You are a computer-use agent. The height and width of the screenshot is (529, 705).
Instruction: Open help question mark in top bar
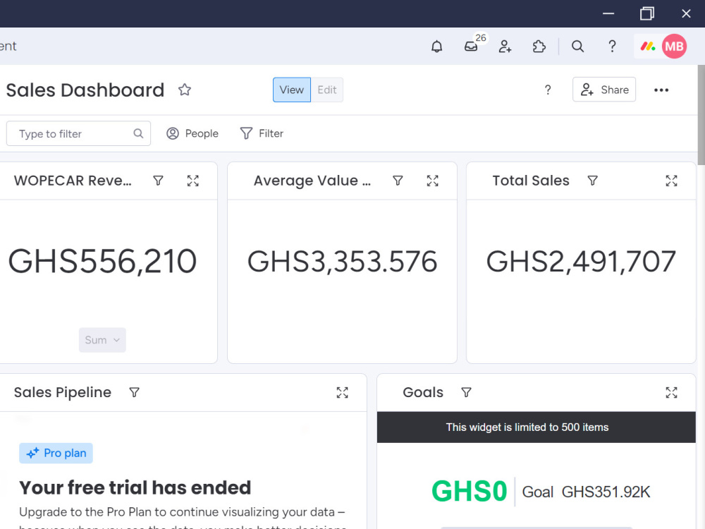tap(612, 47)
